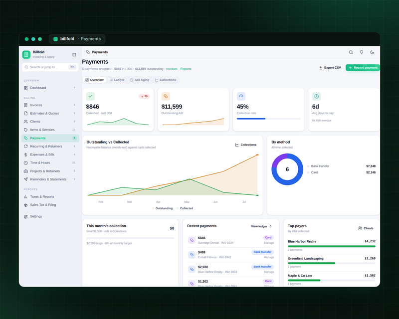Collapse the sidebar with panel icon

coord(74,54)
